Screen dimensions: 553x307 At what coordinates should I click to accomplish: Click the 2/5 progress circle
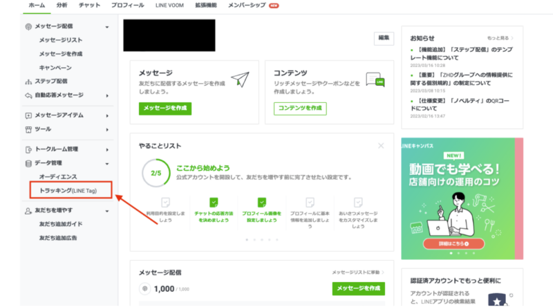156,173
